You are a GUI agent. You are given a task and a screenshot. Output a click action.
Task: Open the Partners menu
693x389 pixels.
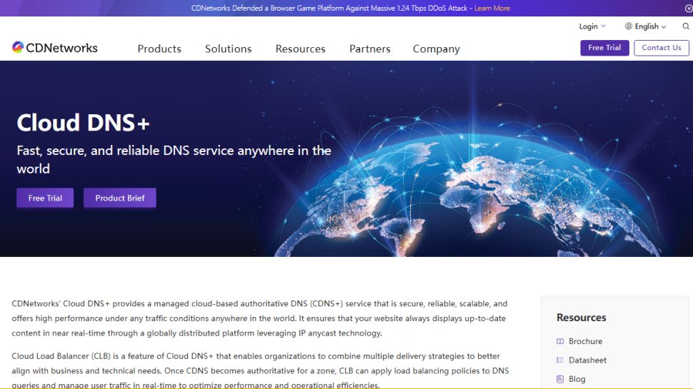coord(370,49)
